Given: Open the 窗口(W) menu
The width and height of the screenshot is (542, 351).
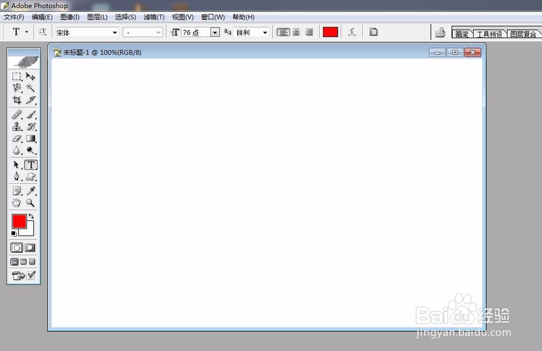Looking at the screenshot, I should pyautogui.click(x=212, y=17).
